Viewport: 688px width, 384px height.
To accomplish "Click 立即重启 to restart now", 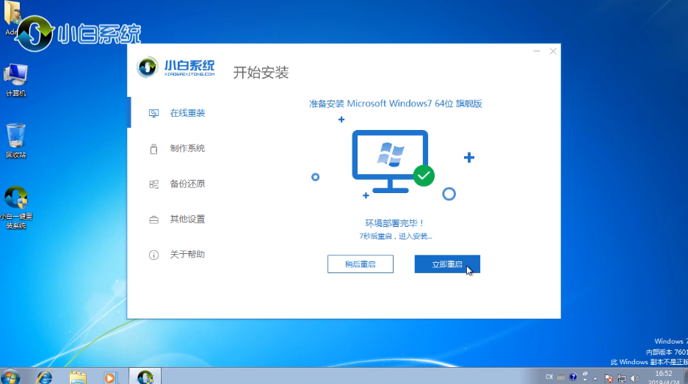I will (447, 264).
